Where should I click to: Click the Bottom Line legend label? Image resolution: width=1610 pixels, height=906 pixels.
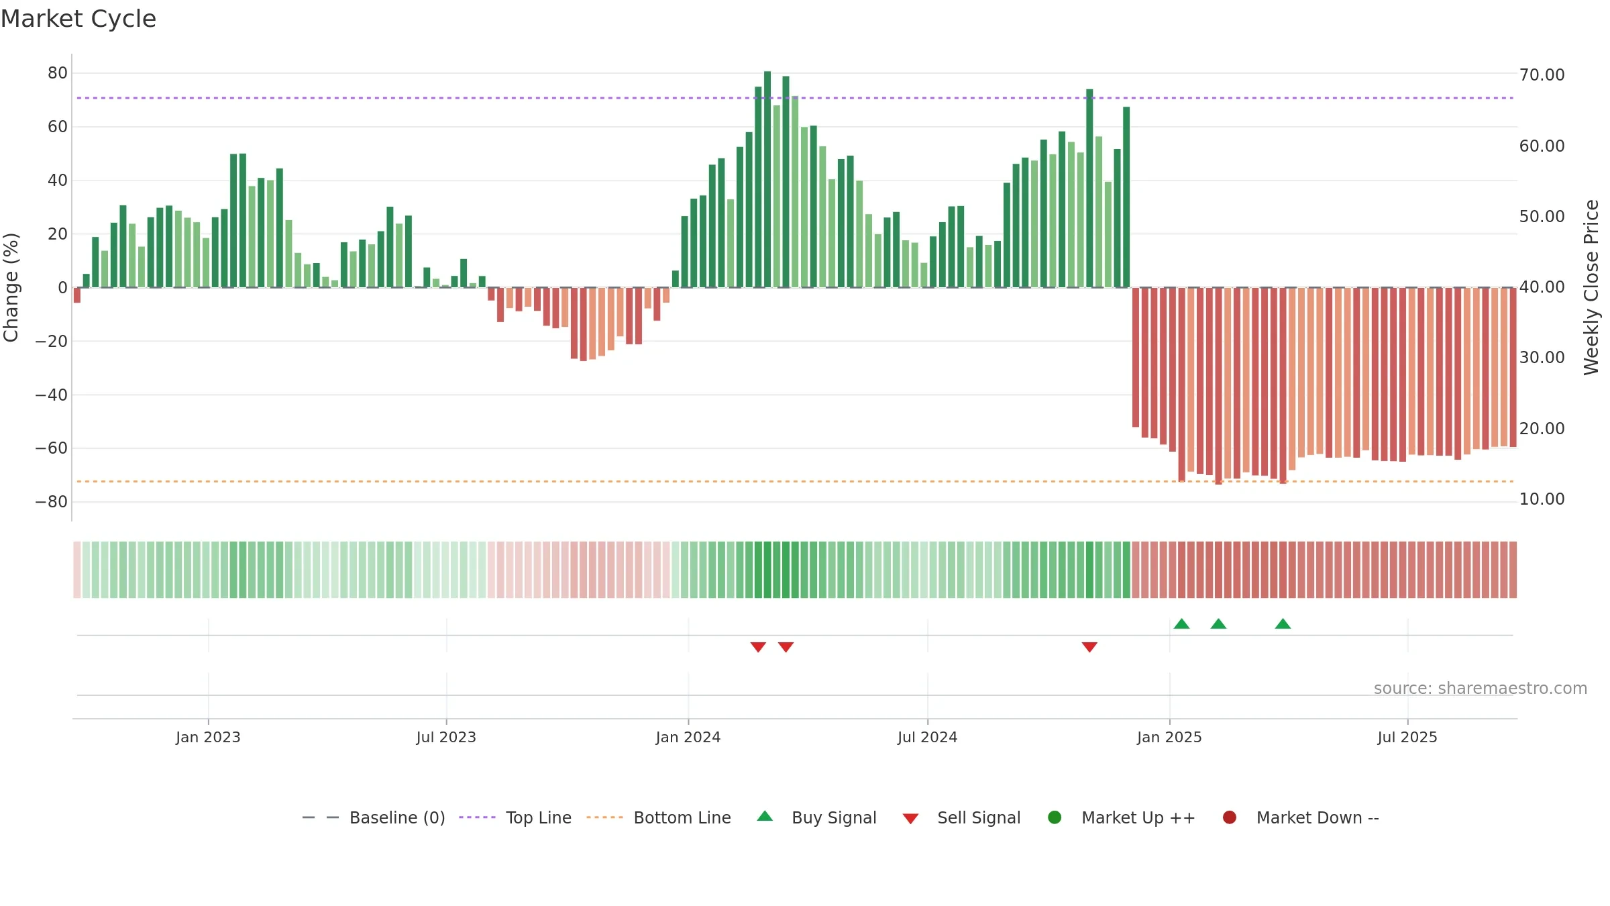click(x=682, y=818)
